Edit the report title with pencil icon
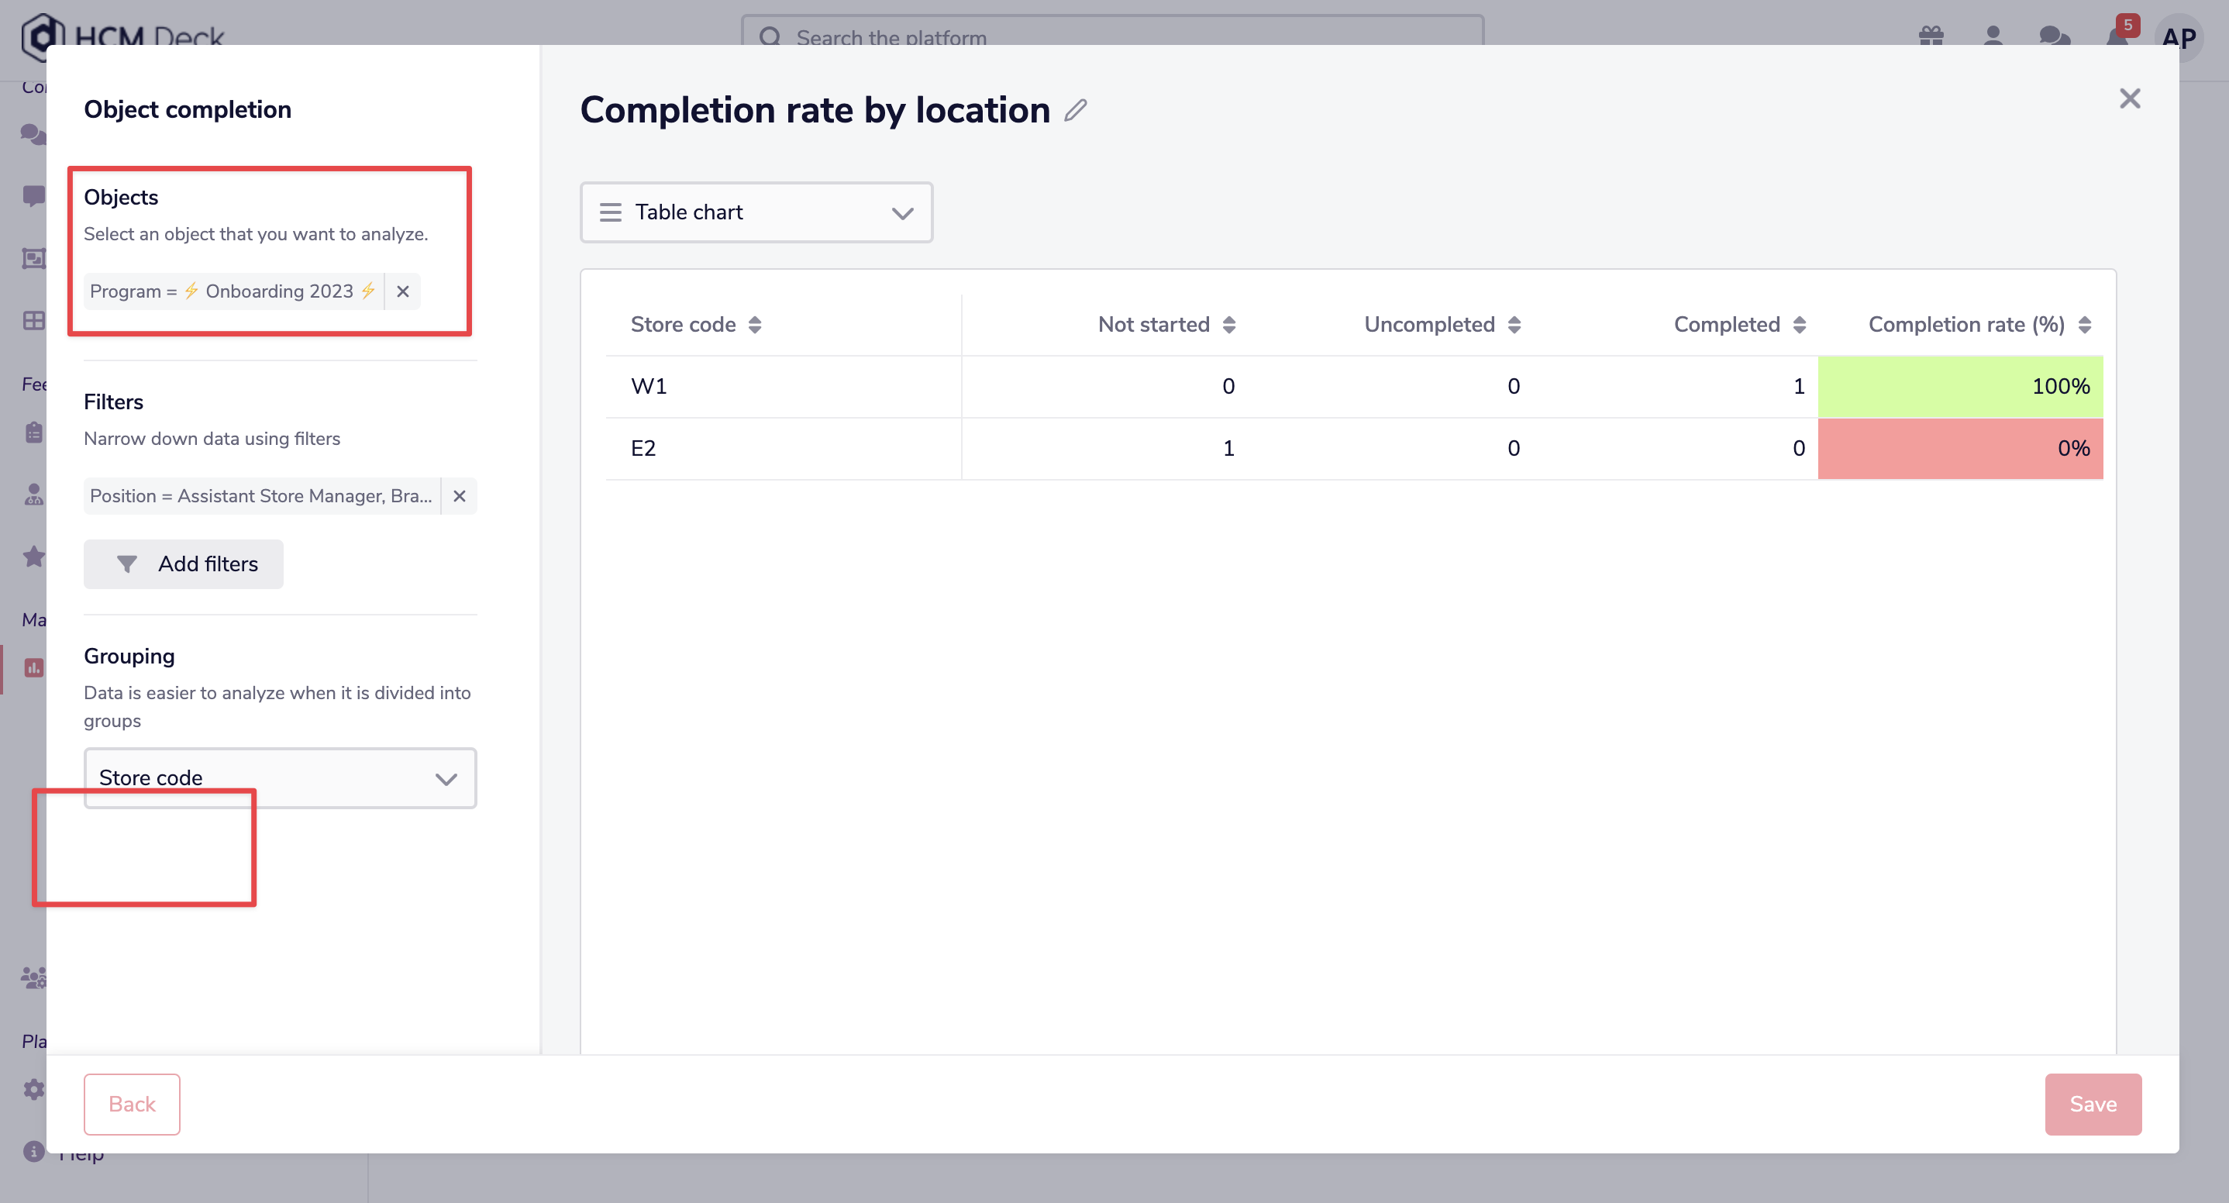 1076,111
